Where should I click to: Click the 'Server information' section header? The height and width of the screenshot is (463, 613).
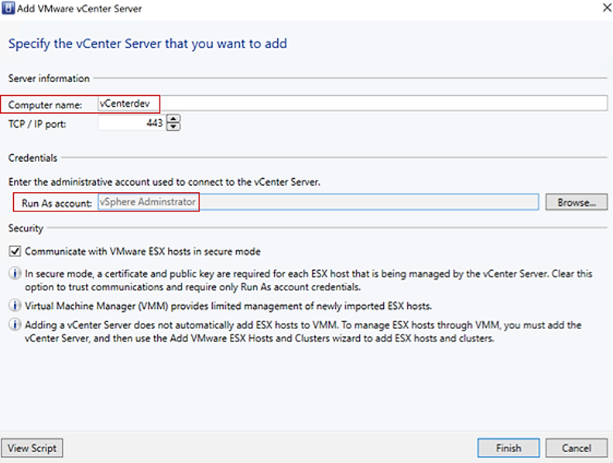point(49,78)
